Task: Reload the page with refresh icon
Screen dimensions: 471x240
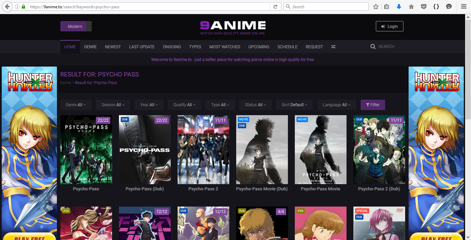Action: click(275, 7)
